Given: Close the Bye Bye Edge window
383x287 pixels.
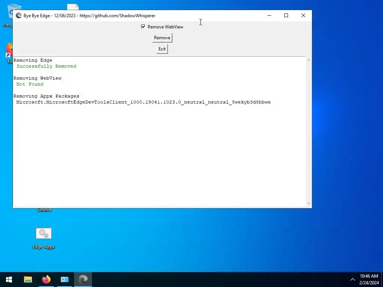Looking at the screenshot, I should point(303,15).
